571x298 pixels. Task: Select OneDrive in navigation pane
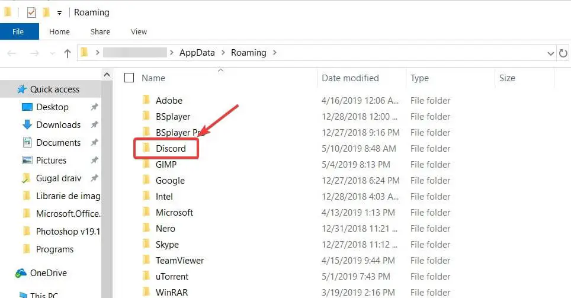(x=49, y=273)
